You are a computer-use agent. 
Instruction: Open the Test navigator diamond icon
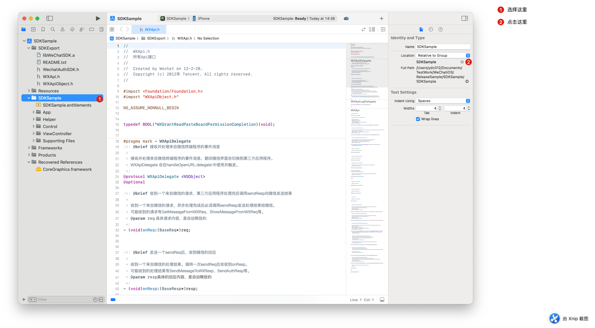click(72, 29)
